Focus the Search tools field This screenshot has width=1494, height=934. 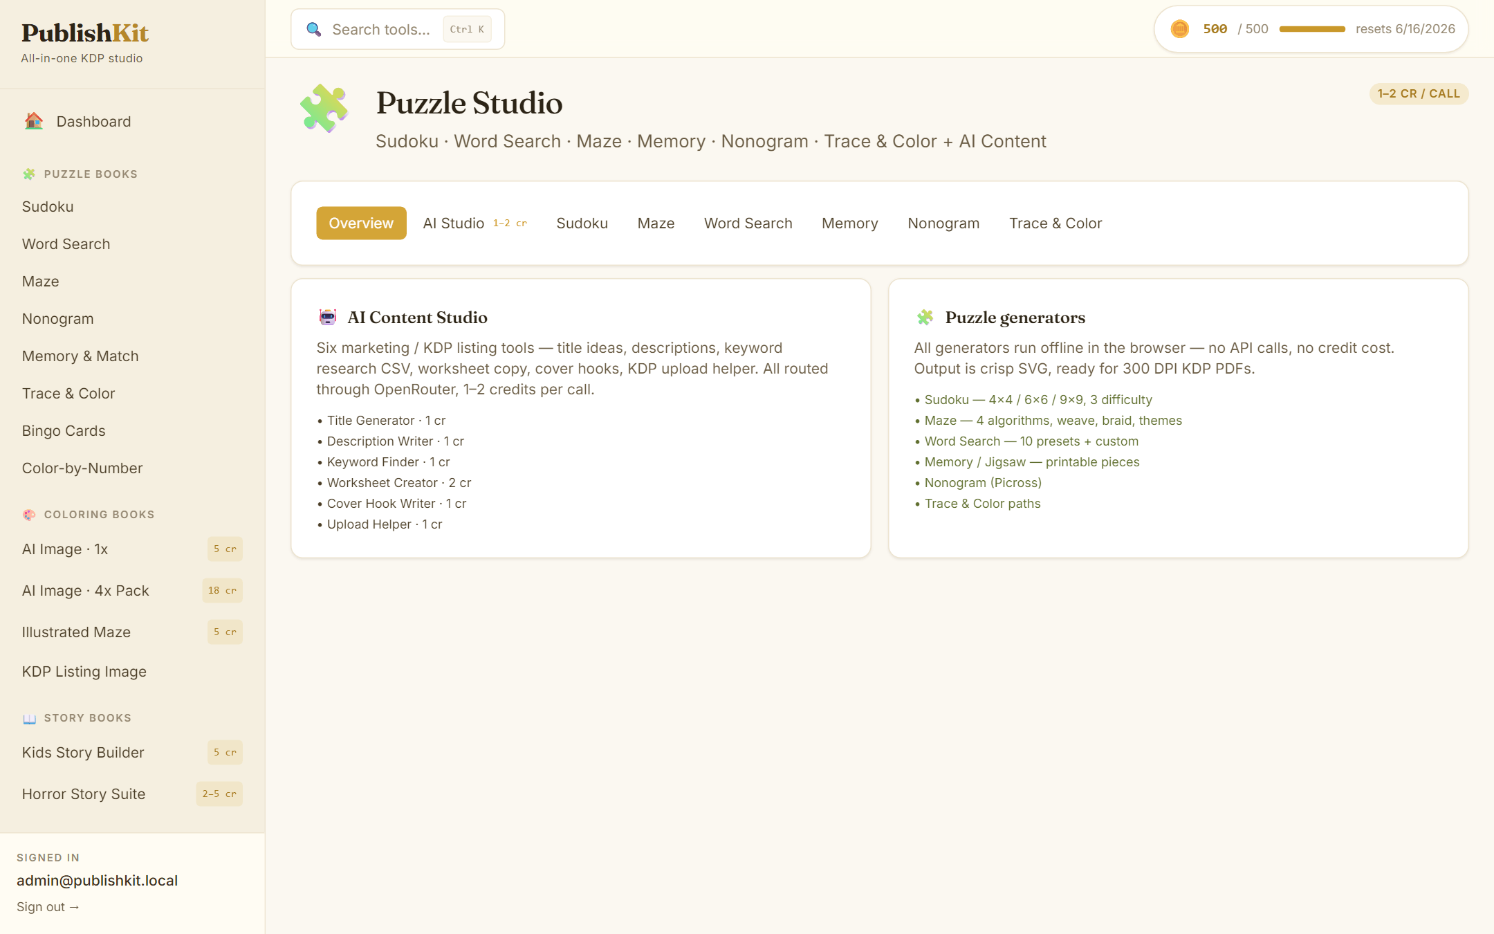(398, 29)
